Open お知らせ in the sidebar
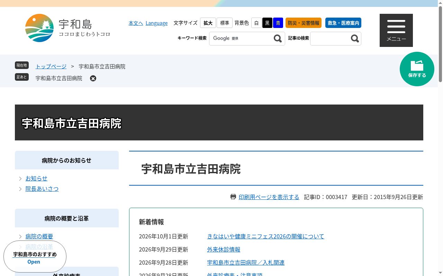The height and width of the screenshot is (276, 443). 36,178
